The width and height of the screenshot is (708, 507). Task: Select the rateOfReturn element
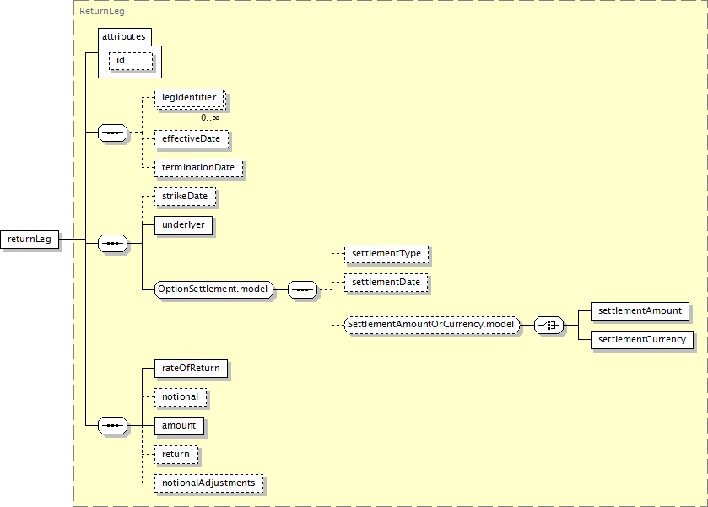coord(191,369)
